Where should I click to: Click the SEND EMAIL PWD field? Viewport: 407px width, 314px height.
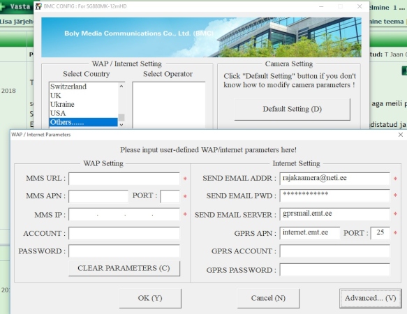pos(334,195)
